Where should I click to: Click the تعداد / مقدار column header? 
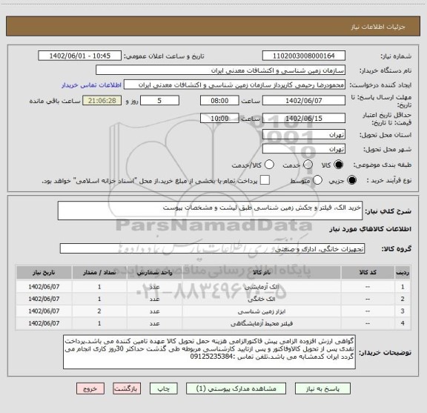pos(99,272)
